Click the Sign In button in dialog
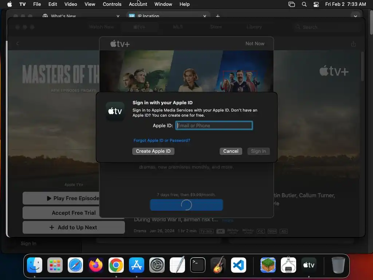 click(259, 151)
